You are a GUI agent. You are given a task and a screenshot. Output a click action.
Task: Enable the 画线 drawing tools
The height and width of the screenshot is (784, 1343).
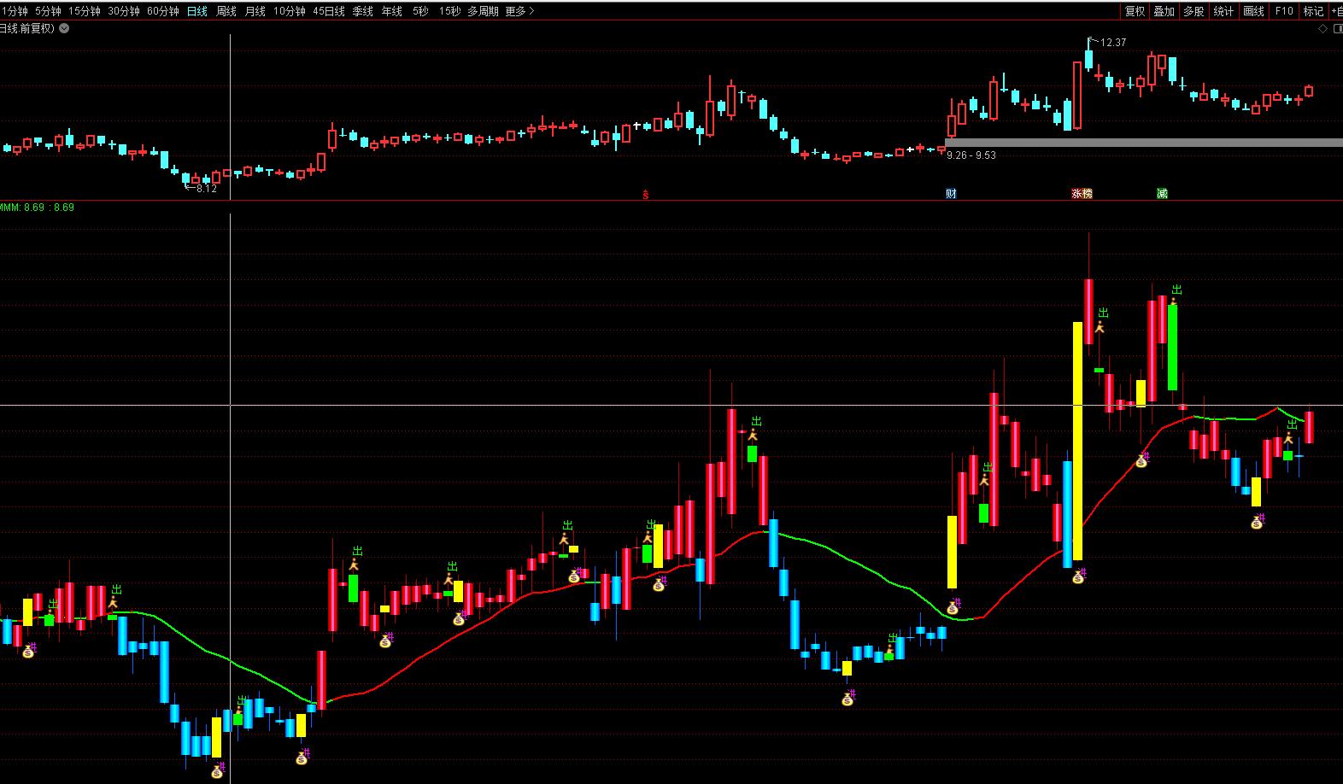coord(1253,11)
